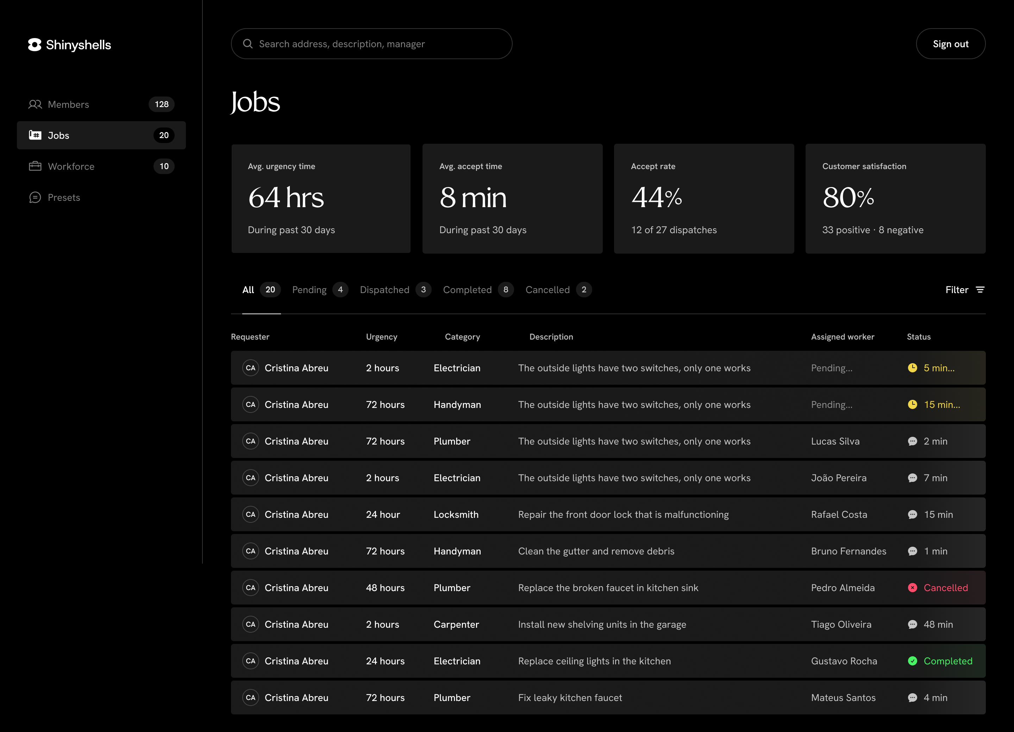
Task: Click 'Clean the gutter and remove debris'
Action: tap(596, 551)
